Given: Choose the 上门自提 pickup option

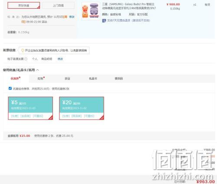Looking at the screenshot, I should (58, 5).
